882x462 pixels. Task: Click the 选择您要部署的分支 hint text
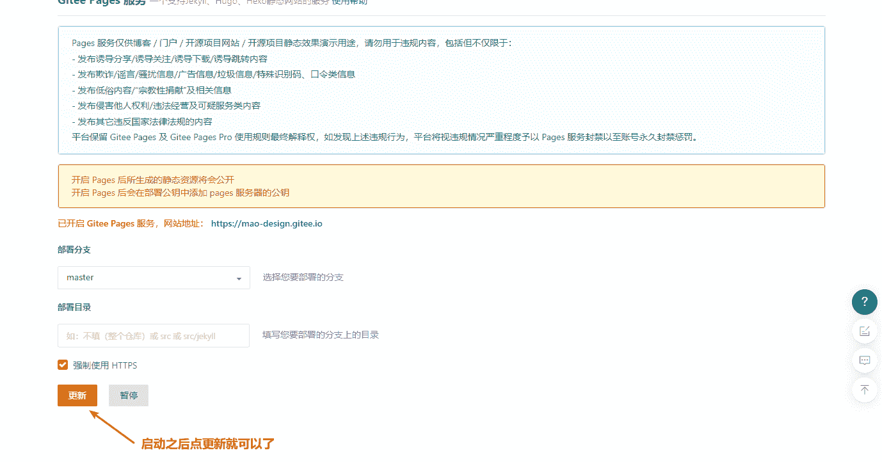(x=303, y=278)
